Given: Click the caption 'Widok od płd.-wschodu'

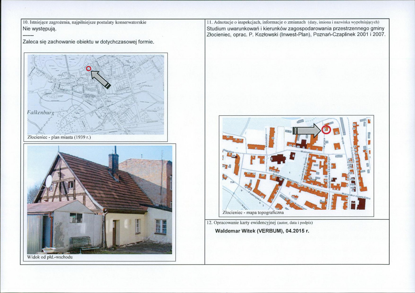Looking at the screenshot, I should [x=50, y=257].
